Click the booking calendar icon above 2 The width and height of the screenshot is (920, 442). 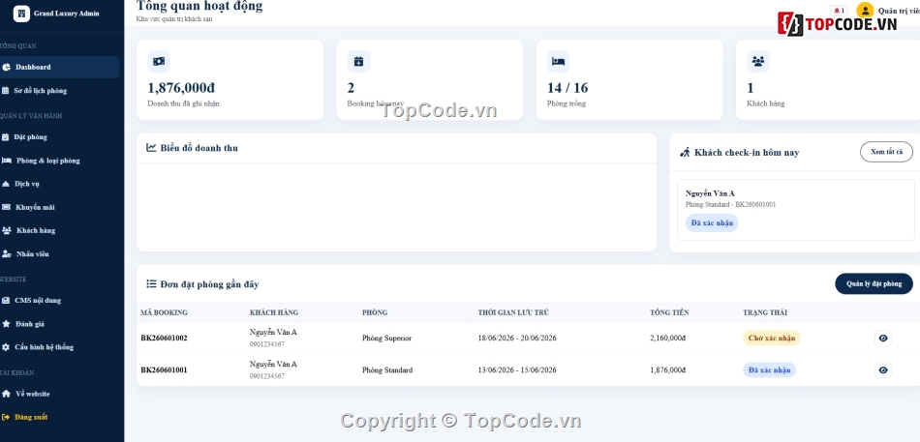tap(358, 62)
